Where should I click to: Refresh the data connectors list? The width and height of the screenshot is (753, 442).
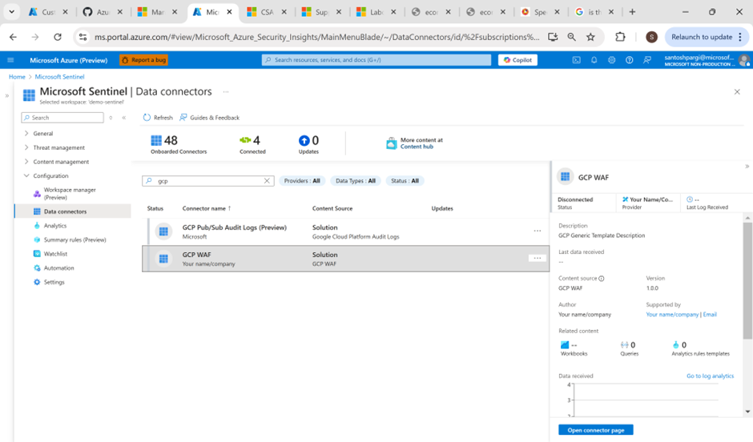click(x=158, y=118)
